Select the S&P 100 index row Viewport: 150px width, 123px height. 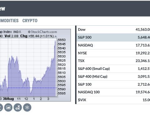[x=113, y=84]
